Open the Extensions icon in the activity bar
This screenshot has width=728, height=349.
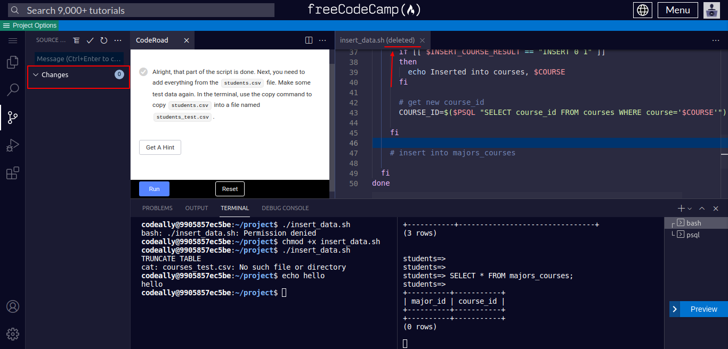point(13,173)
